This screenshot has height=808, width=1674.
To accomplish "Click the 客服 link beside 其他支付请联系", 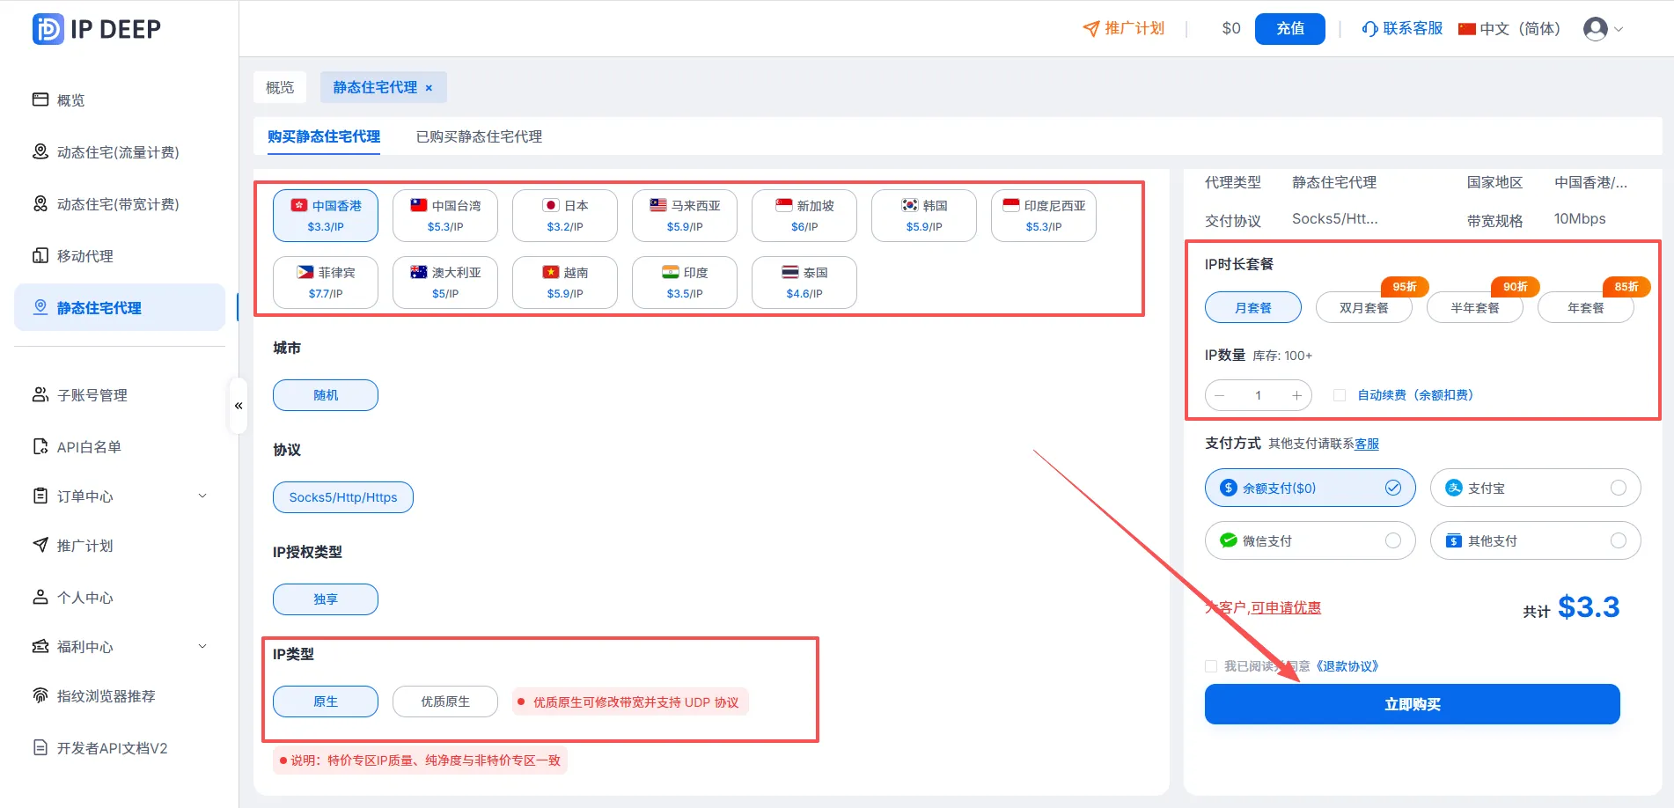I will 1367,444.
